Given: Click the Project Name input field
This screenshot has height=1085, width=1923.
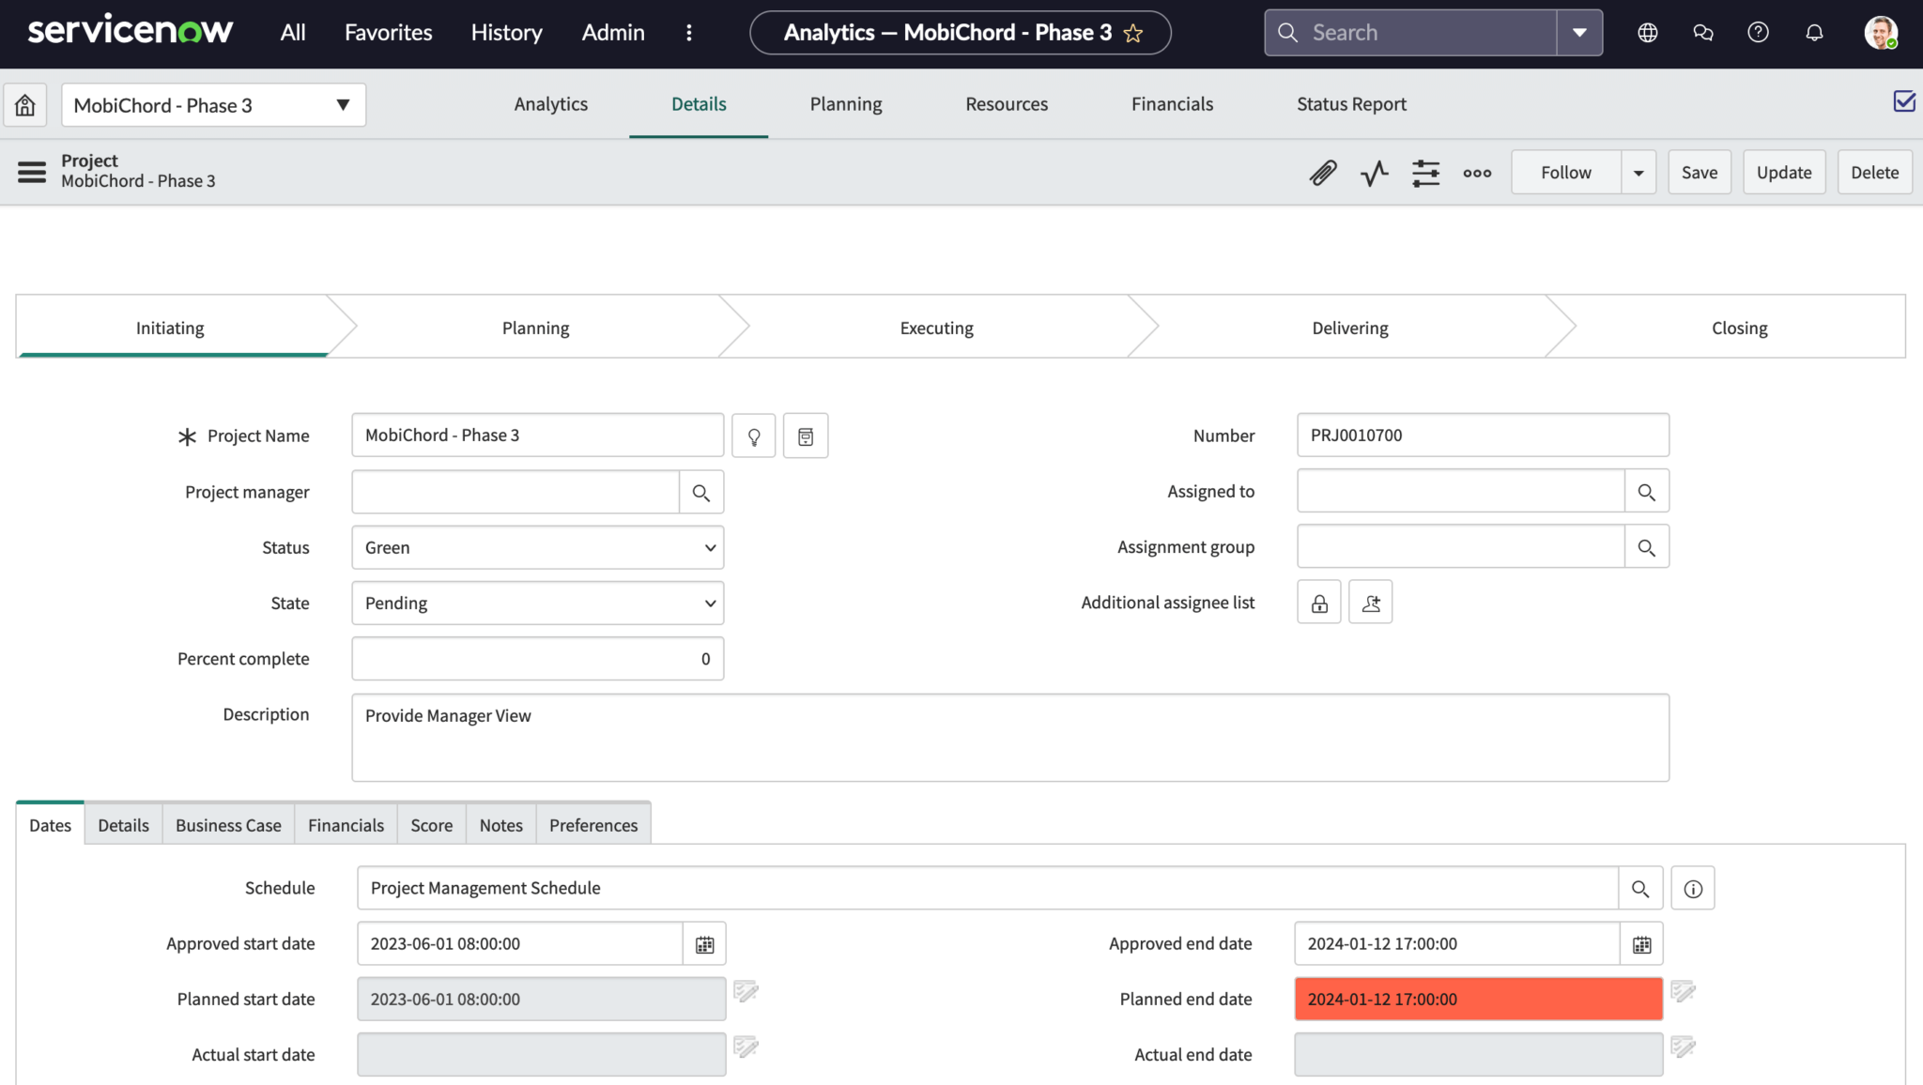Looking at the screenshot, I should pos(538,436).
